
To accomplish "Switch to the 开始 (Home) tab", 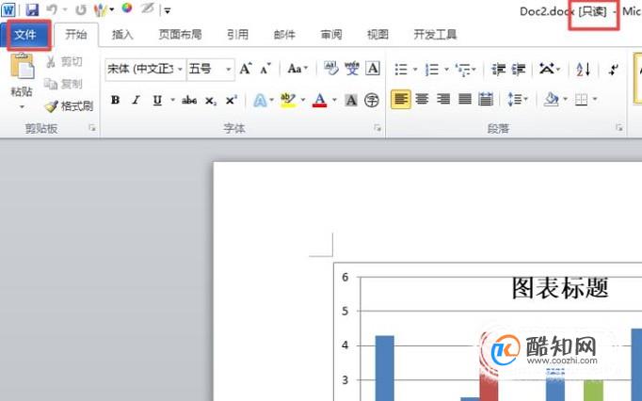I will 76,35.
